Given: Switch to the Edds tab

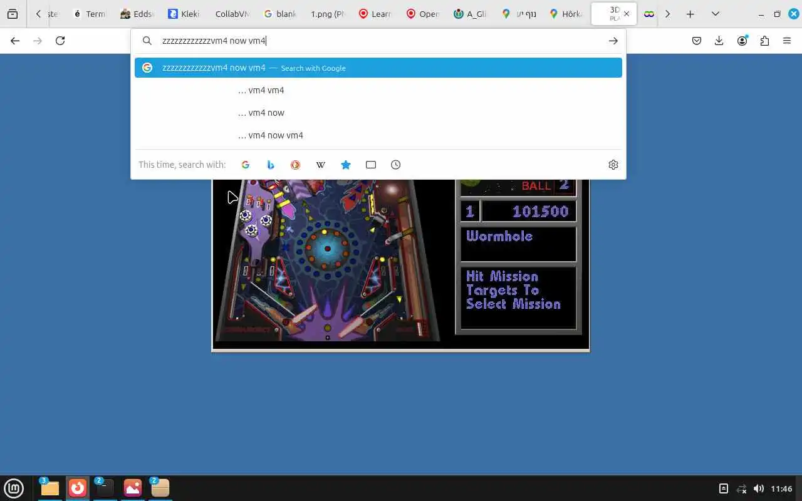Looking at the screenshot, I should pos(137,14).
